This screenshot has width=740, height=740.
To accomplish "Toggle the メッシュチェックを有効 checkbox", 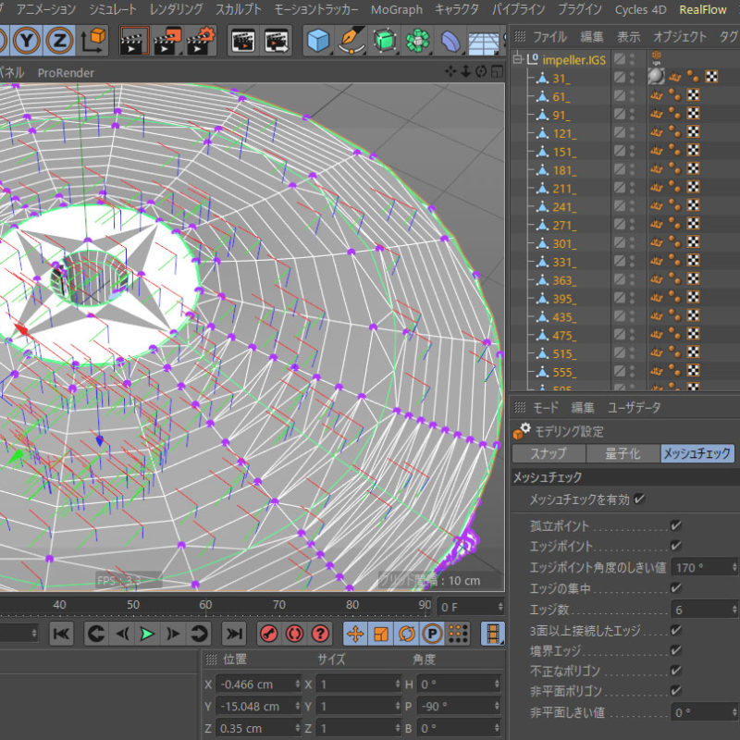I will click(x=640, y=500).
